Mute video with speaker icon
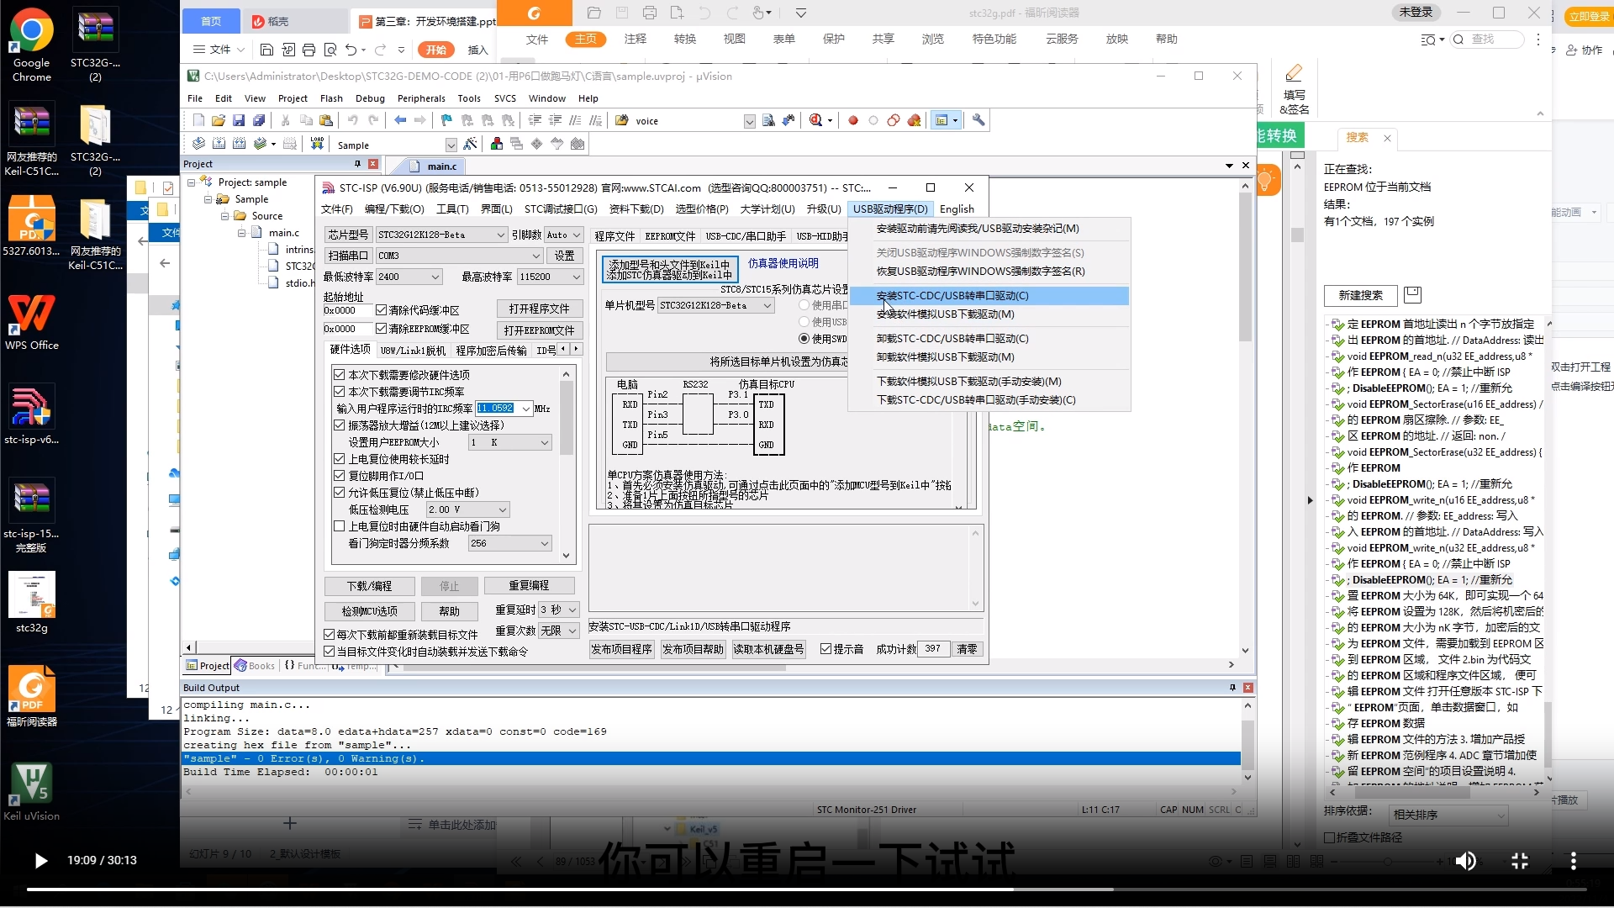This screenshot has width=1614, height=908. [x=1465, y=861]
